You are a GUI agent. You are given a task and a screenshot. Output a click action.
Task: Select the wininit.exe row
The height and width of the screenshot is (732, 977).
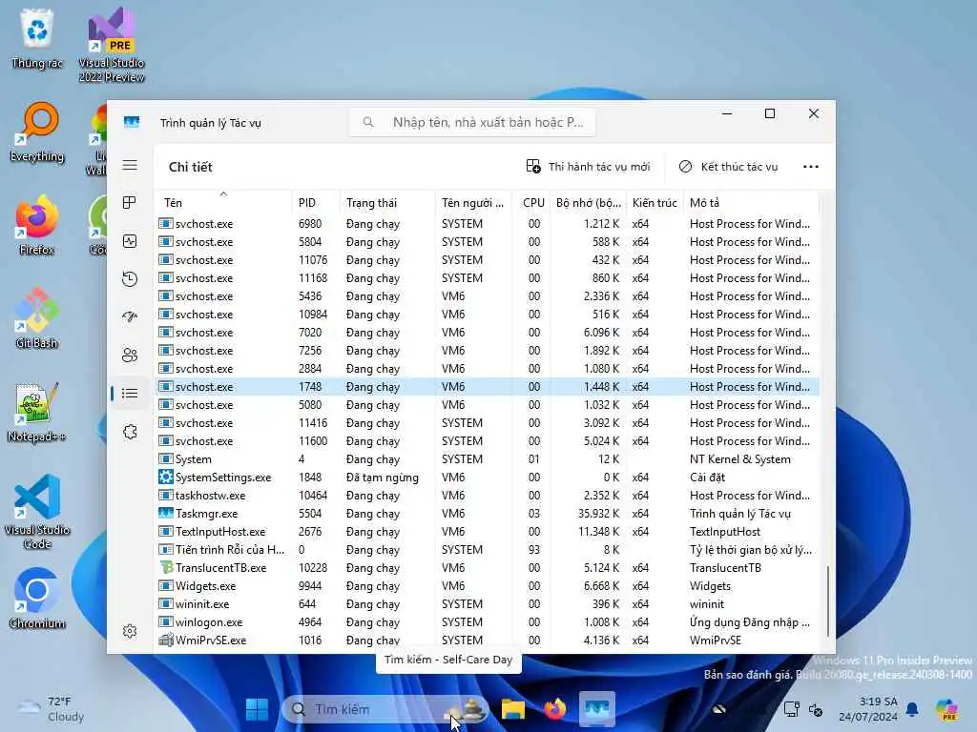tap(487, 603)
